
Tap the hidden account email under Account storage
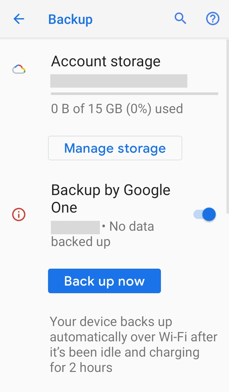(x=119, y=81)
